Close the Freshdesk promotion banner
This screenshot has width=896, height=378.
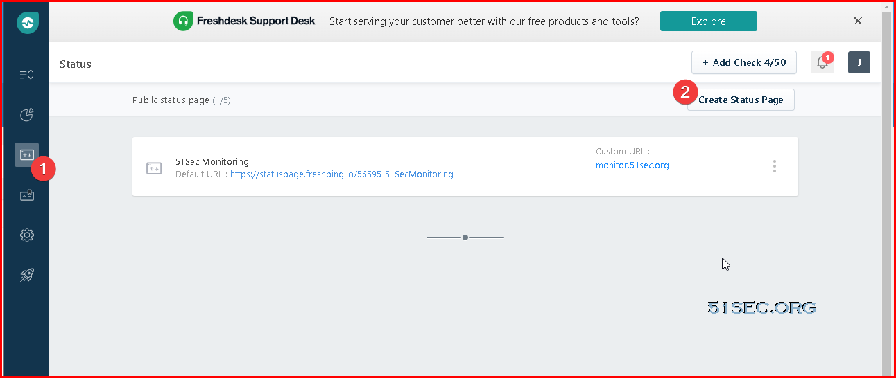click(x=858, y=21)
